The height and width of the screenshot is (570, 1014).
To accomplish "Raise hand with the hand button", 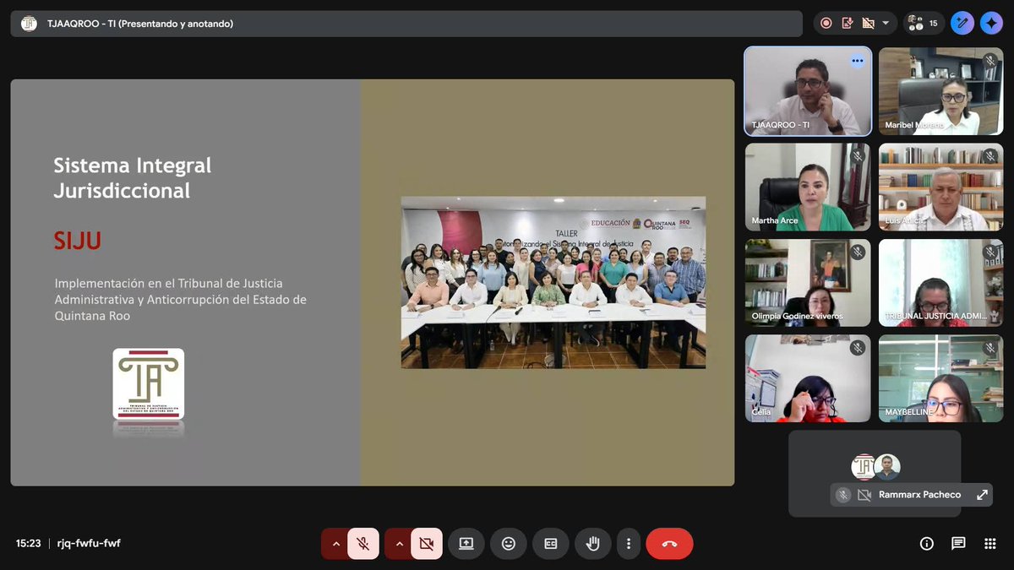I will pyautogui.click(x=593, y=544).
